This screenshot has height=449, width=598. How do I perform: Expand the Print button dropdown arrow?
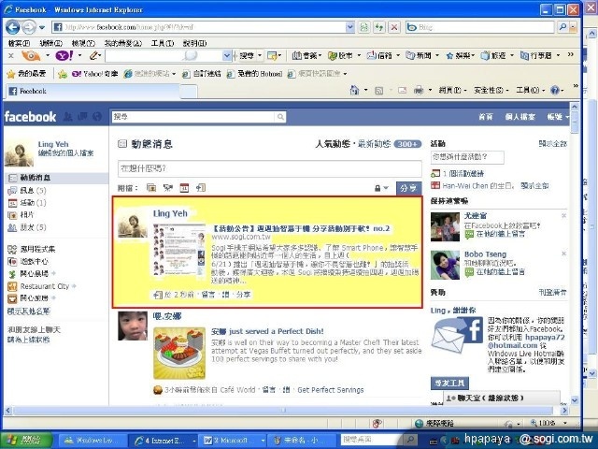430,91
